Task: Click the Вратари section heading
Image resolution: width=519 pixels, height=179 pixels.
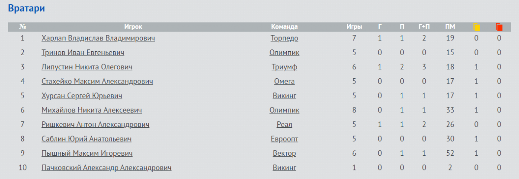Action: 26,8
